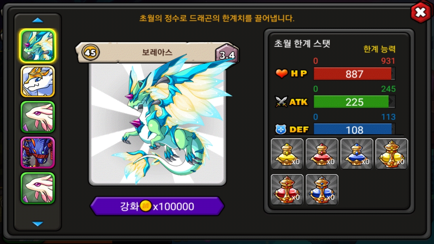The height and width of the screenshot is (244, 434).
Task: Close the transcendence window with red X
Action: point(420,13)
